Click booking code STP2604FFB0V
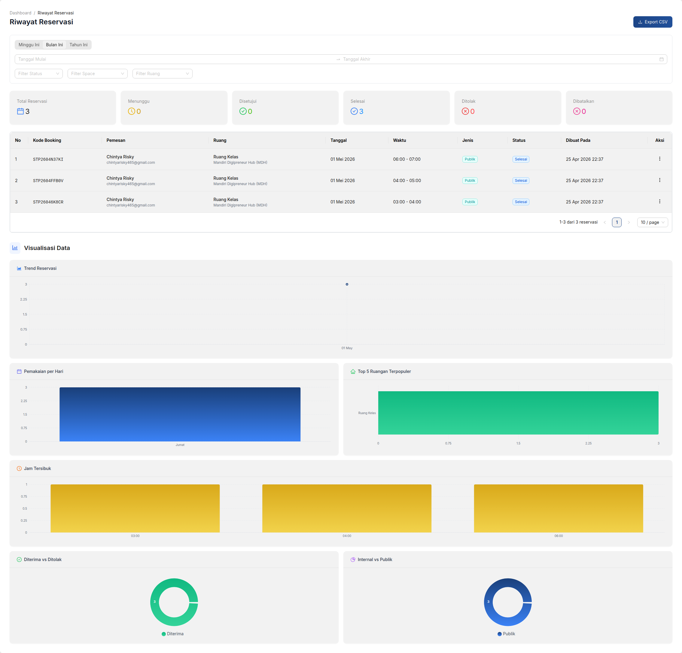Screen dimensions: 682x653 [x=48, y=181]
